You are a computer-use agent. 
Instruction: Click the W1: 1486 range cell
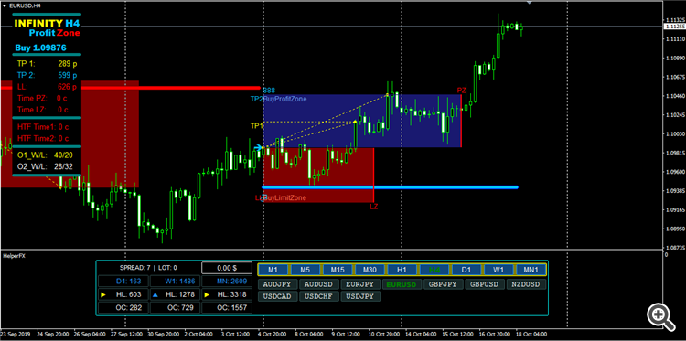point(175,281)
